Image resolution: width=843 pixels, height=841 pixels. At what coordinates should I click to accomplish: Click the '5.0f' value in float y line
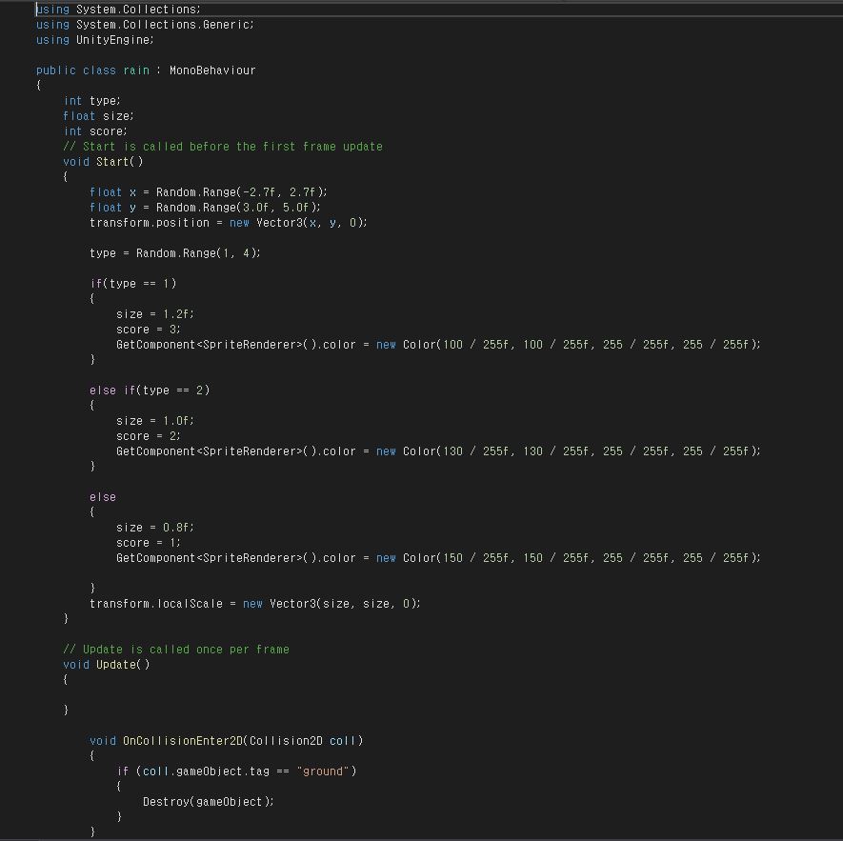click(x=296, y=208)
